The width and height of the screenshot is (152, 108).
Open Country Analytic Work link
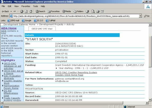click(x=13, y=82)
